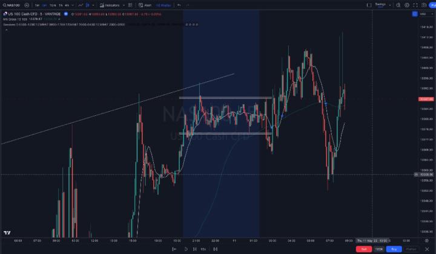Click the Thu May date label on time axis
436x254 pixels.
(372, 241)
